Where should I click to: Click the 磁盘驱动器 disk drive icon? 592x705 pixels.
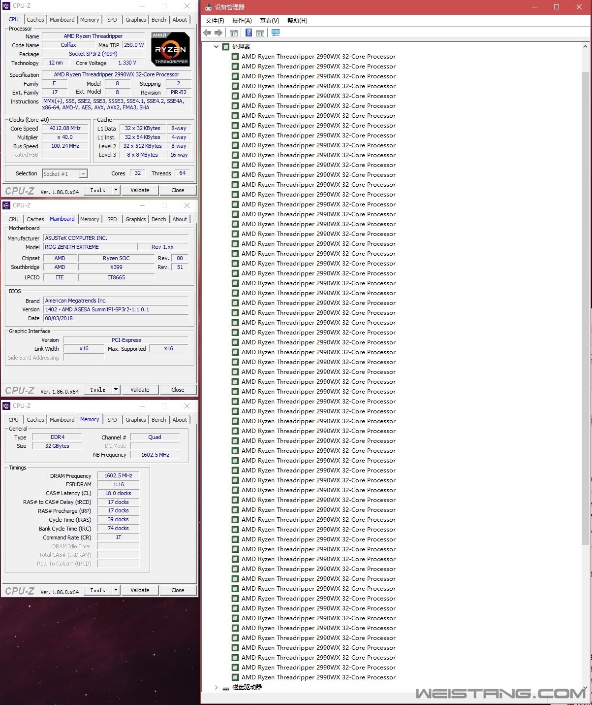pos(226,688)
